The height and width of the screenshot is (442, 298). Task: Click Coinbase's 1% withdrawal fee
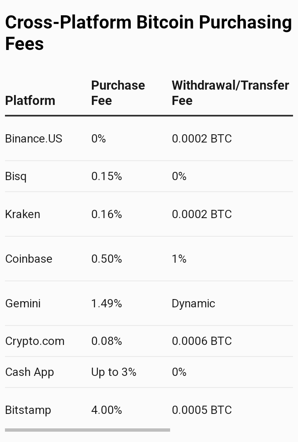179,259
